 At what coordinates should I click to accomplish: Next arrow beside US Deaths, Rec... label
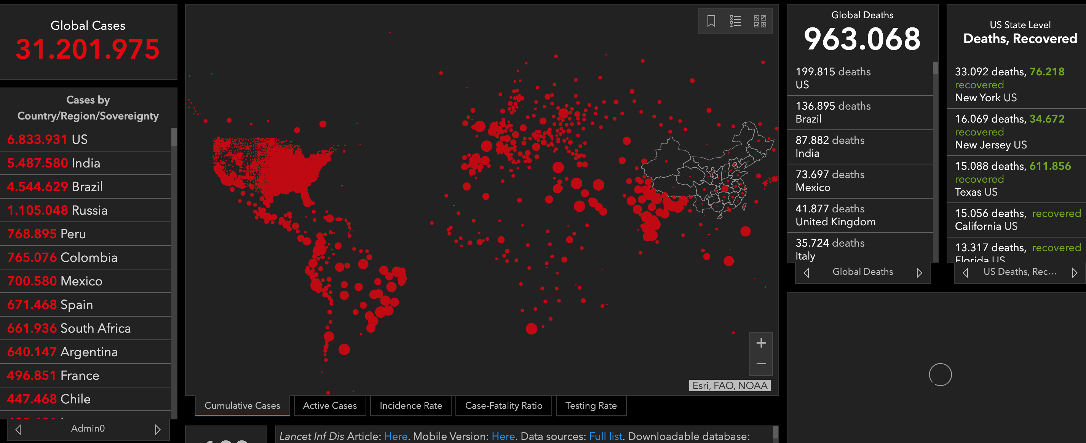point(1074,273)
